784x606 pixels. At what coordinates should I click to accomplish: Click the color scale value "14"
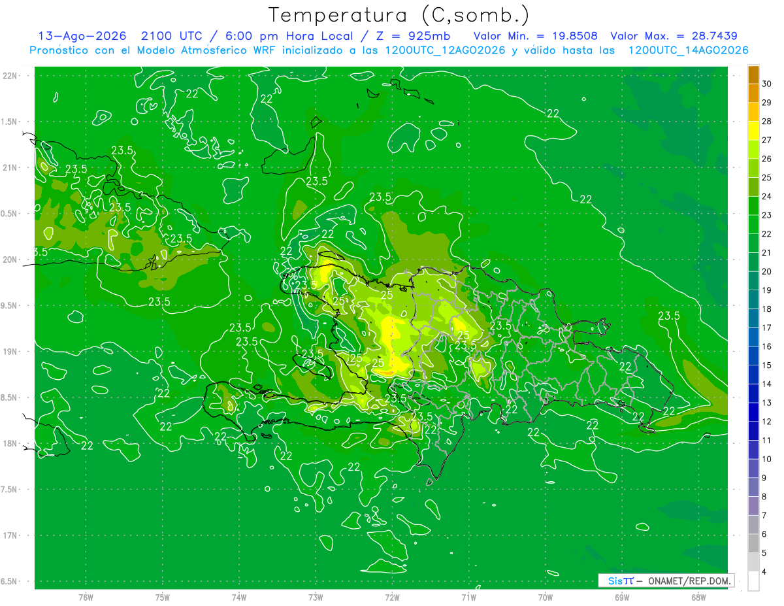[767, 384]
